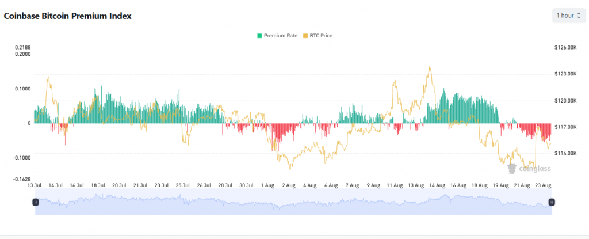Select the 1 Aug date axis label

(267, 185)
